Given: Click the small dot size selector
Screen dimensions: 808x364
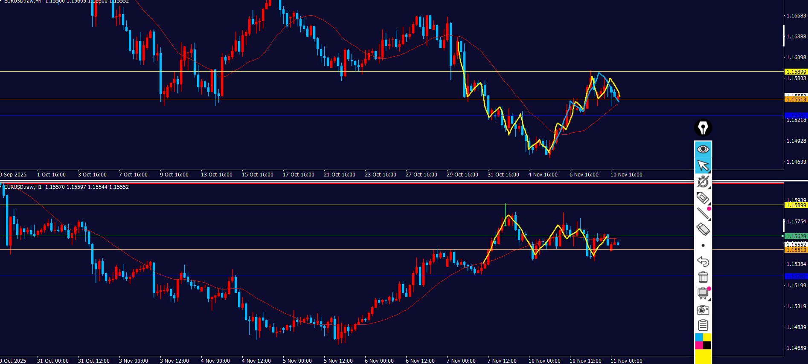Looking at the screenshot, I should pos(703,246).
